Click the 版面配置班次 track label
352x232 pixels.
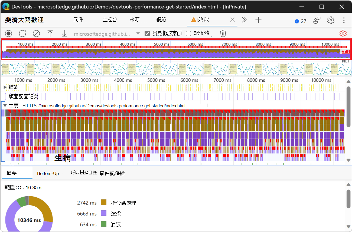coord(23,97)
